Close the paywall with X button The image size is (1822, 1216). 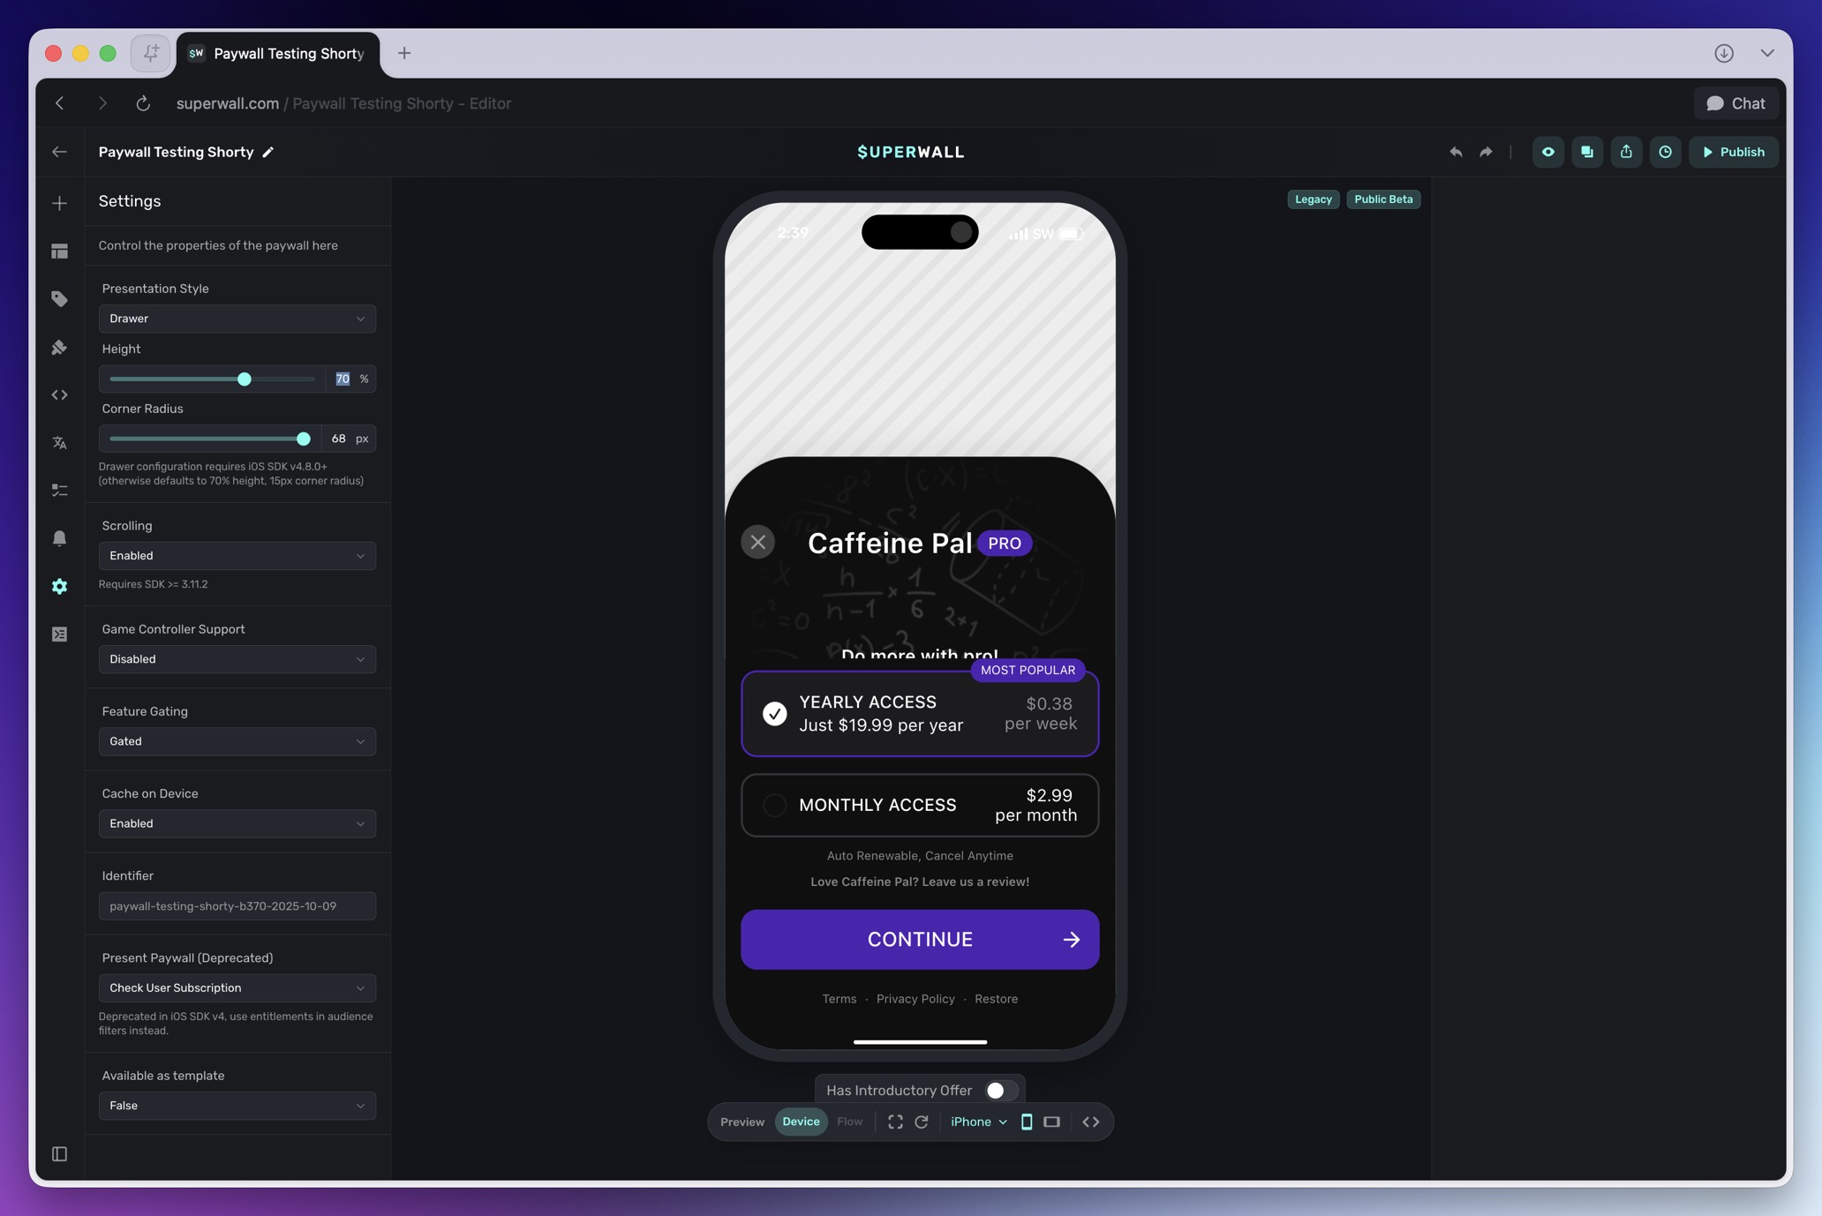pos(757,542)
